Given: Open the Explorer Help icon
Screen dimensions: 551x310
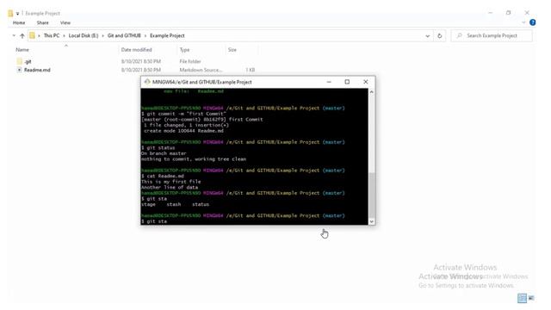Looking at the screenshot, I should coord(533,22).
